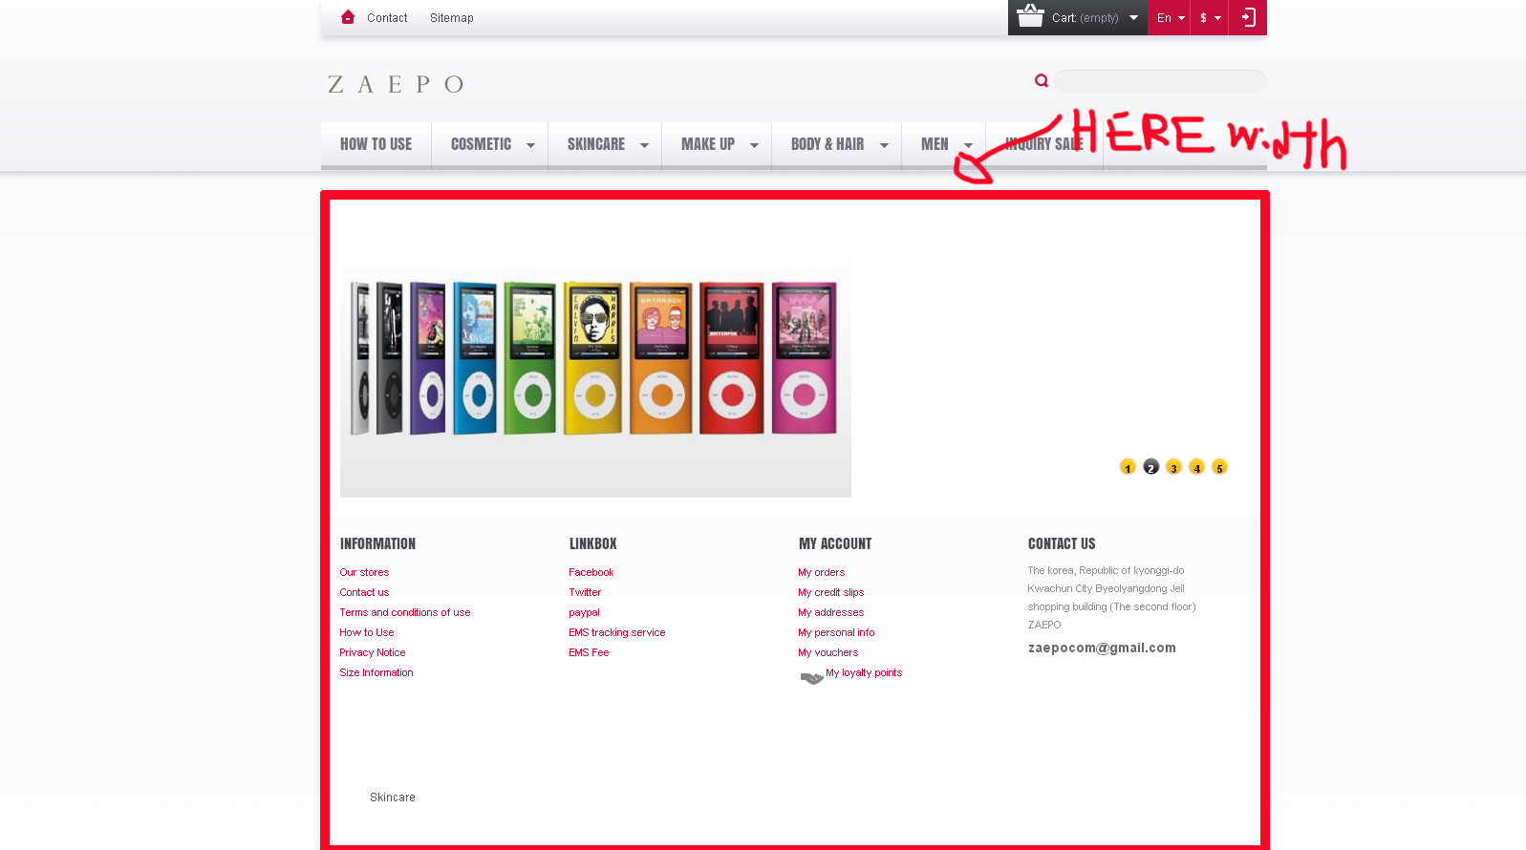The image size is (1526, 850).
Task: Click the Contact link in top bar
Action: tap(387, 18)
